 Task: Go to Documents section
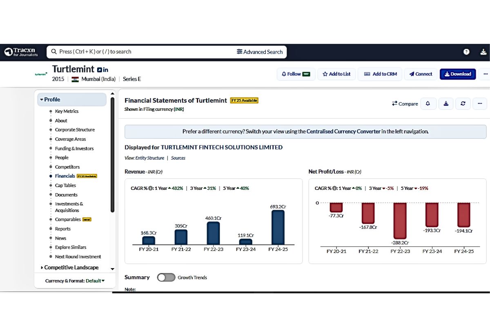pyautogui.click(x=66, y=195)
